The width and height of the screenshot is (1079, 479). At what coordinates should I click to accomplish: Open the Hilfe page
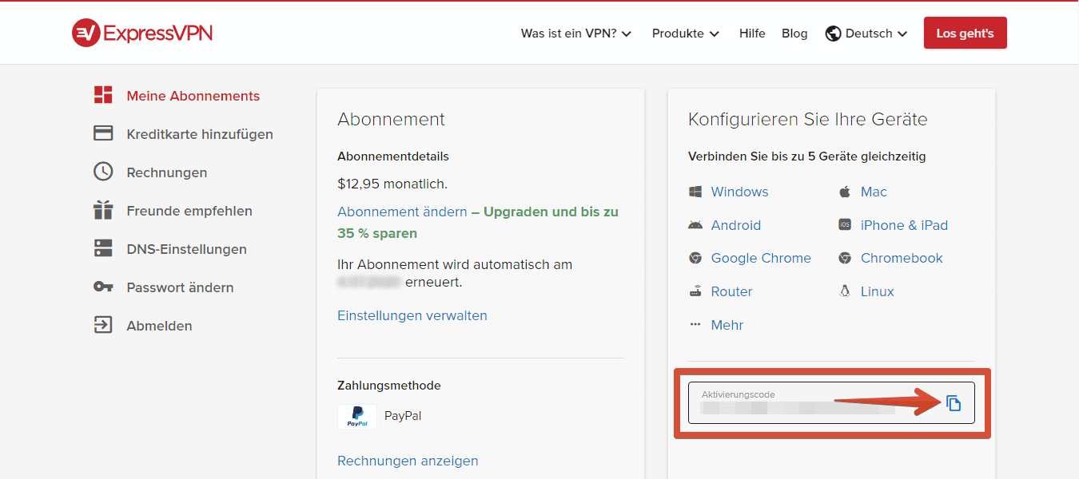(752, 34)
